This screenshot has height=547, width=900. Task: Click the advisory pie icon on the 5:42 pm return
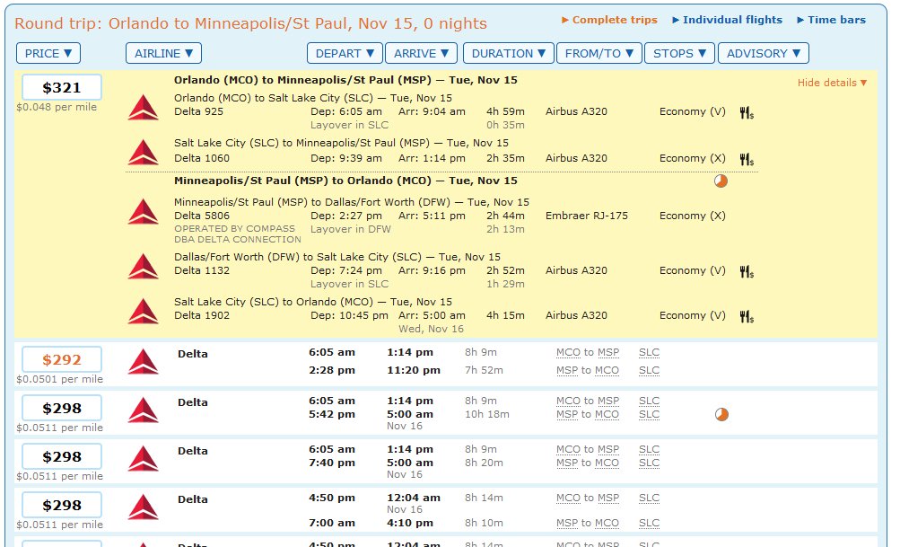click(721, 414)
